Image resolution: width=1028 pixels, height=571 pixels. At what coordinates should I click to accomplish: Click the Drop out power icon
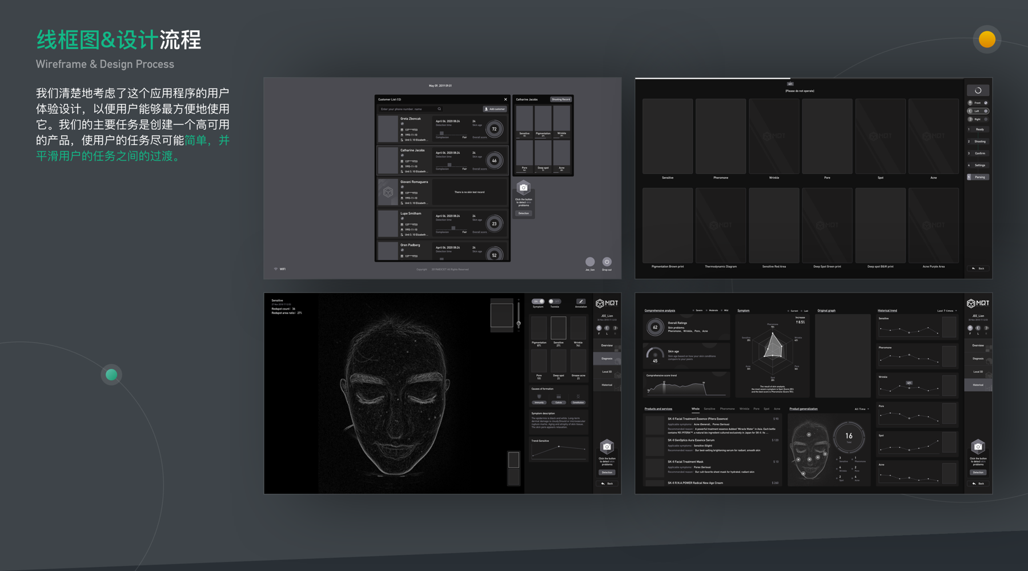pyautogui.click(x=607, y=262)
